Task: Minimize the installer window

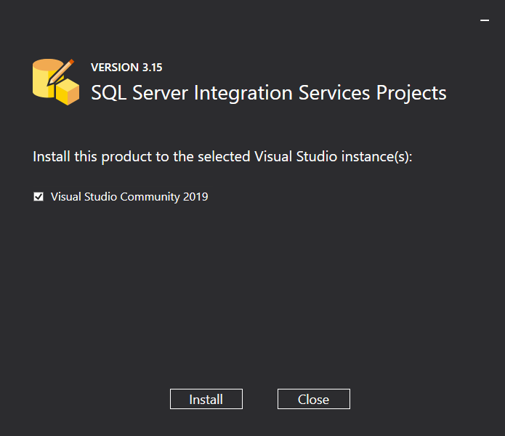Action: pyautogui.click(x=485, y=21)
